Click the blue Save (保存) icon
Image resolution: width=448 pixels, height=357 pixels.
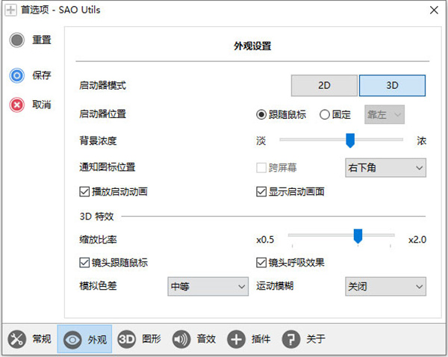click(16, 75)
